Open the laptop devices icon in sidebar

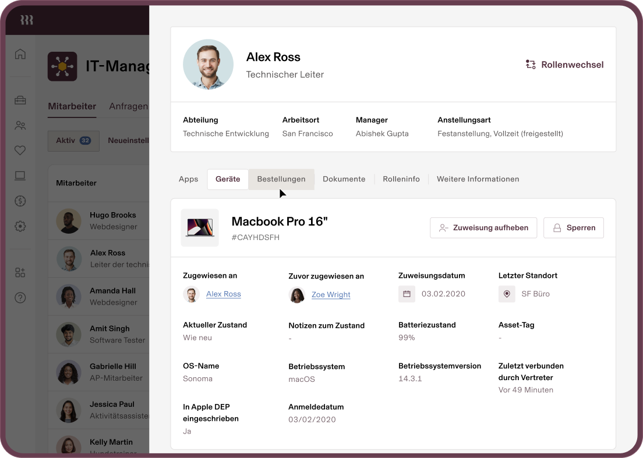click(20, 176)
